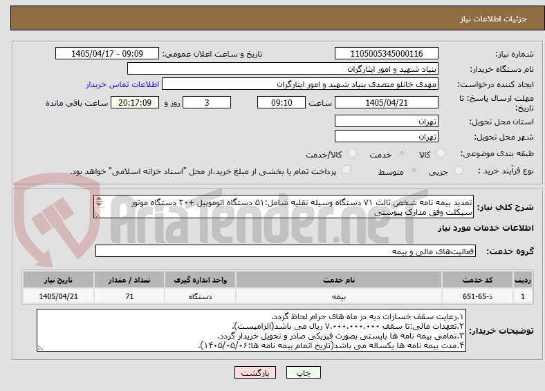Click the announcement date field 1405/04/17 - 09:09
This screenshot has height=391, width=545.
pyautogui.click(x=107, y=53)
